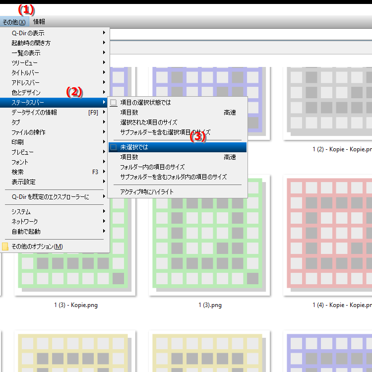This screenshot has width=372, height=372.
Task: Click submenu arrow on タブ row
Action: tap(104, 122)
